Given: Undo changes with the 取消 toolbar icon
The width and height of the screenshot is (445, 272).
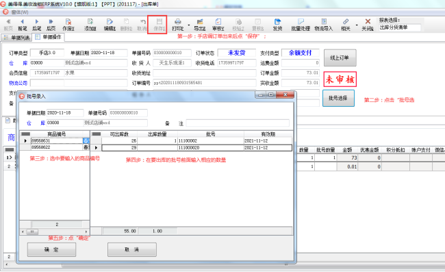Looking at the screenshot, I should pos(143,25).
